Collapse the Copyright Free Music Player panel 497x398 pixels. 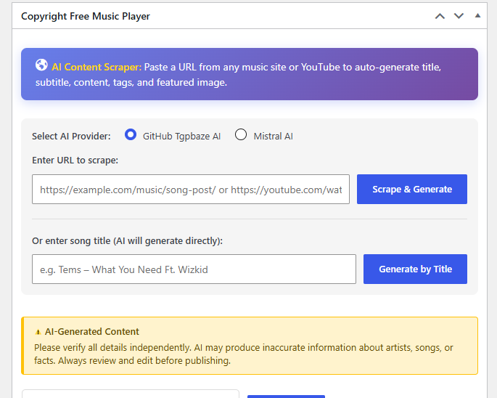pos(477,15)
